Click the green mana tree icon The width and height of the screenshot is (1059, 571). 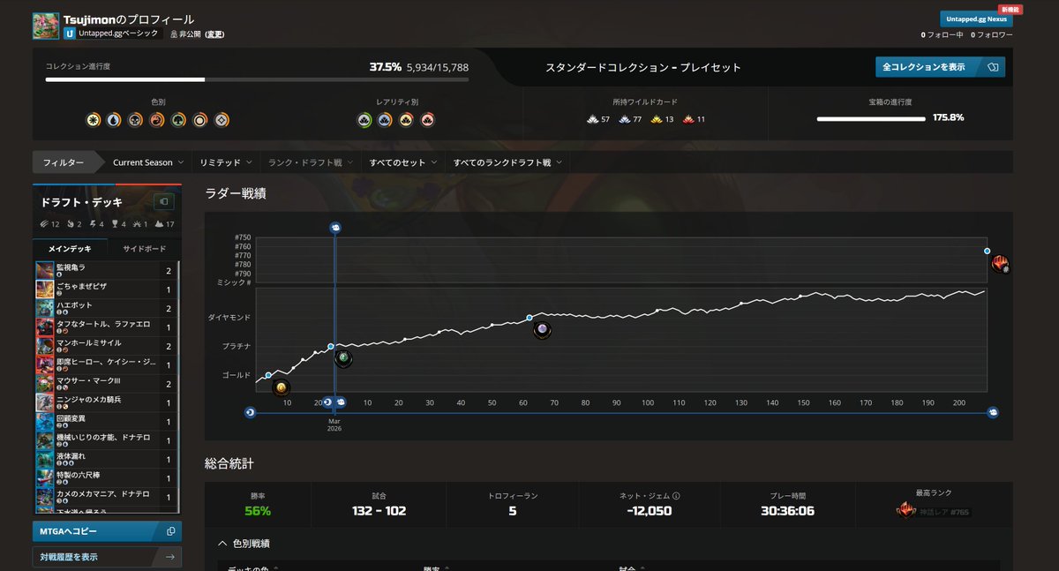[178, 119]
